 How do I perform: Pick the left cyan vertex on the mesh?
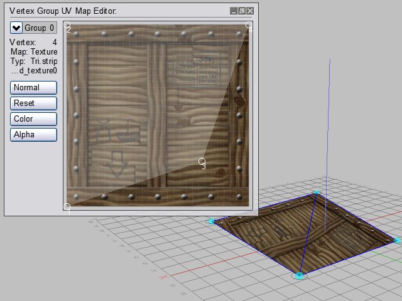[212, 221]
